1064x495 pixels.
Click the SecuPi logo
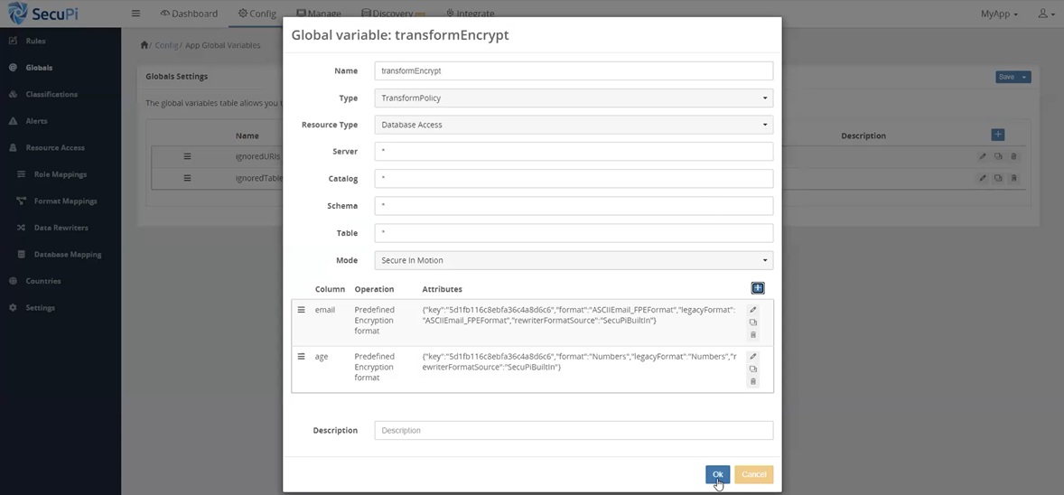[43, 14]
